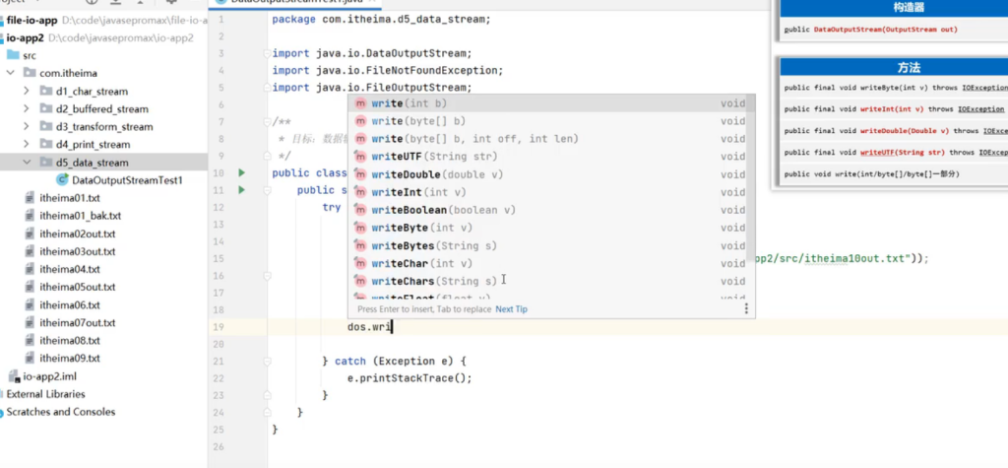The width and height of the screenshot is (1008, 468).
Task: Open the completion popup three-dot options menu
Action: pyautogui.click(x=746, y=308)
